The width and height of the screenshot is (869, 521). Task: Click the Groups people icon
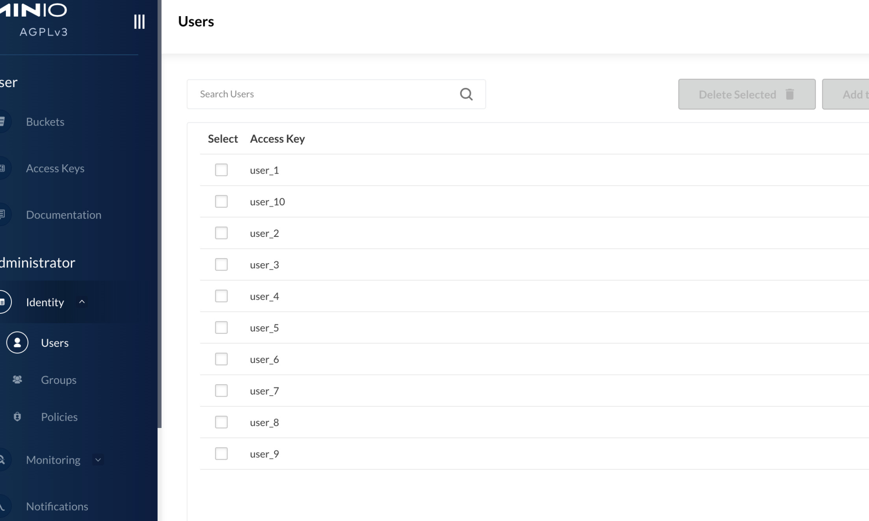[x=17, y=380]
